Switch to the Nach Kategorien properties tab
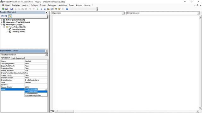 pos(18,58)
